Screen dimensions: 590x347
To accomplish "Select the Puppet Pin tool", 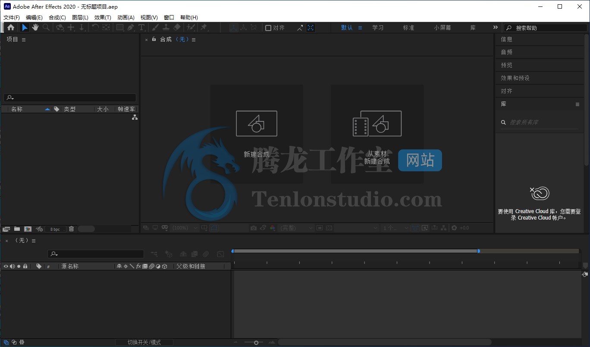I will 204,28.
